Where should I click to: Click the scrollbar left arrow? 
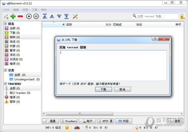(44, 114)
